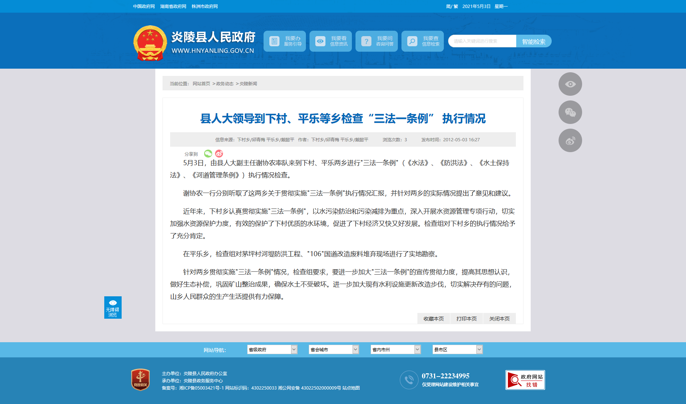686x404 pixels.
Task: Click the keyword search input field
Action: point(482,41)
